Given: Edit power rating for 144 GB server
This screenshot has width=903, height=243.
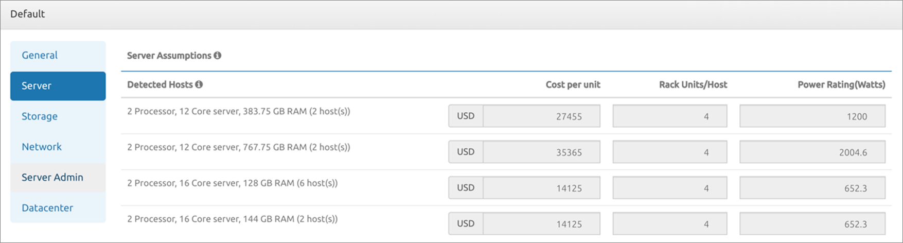Looking at the screenshot, I should click(x=812, y=224).
